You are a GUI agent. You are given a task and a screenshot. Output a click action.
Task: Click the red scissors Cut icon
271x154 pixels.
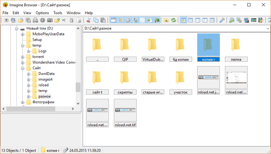(x=88, y=20)
